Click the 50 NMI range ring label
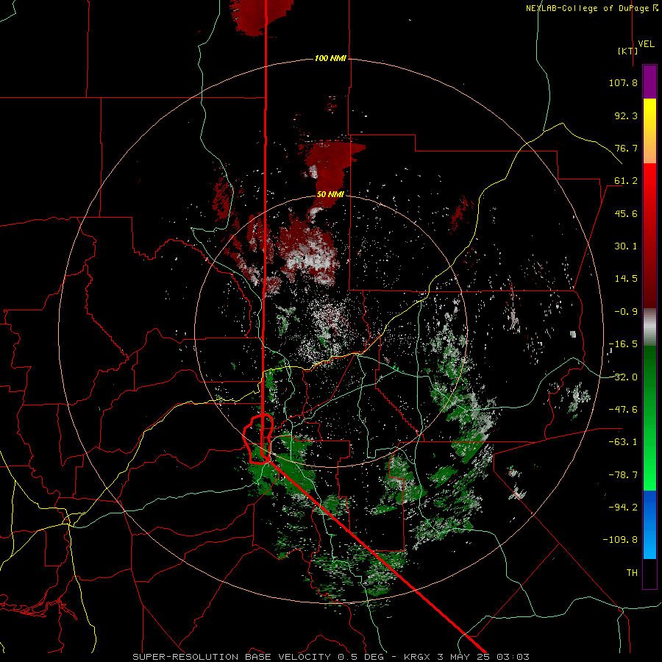 pos(330,194)
